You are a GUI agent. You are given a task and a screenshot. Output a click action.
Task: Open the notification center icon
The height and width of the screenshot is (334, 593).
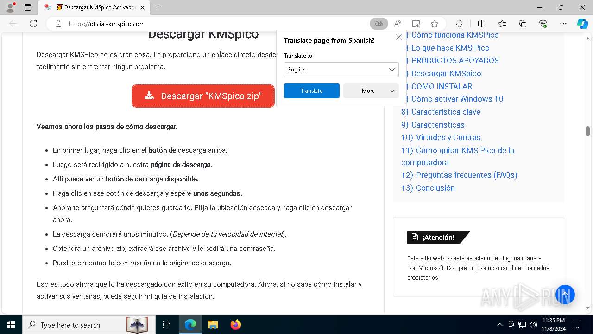[x=578, y=325]
